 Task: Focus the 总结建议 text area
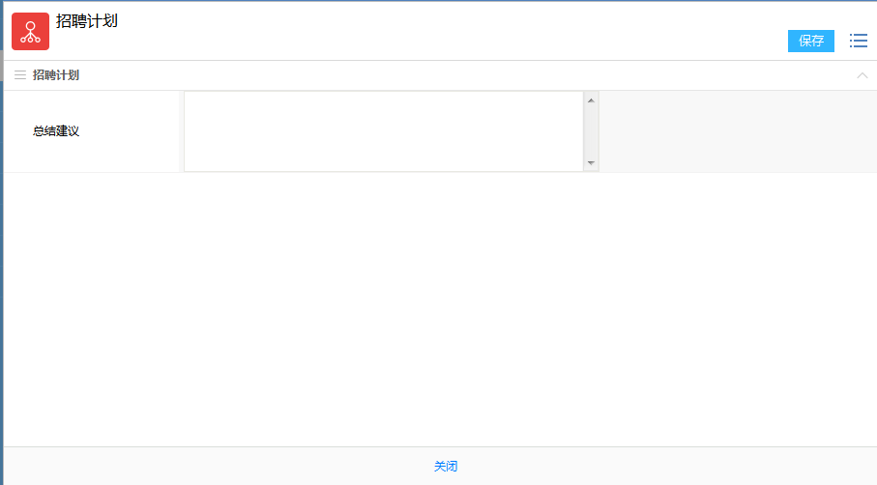pos(384,131)
